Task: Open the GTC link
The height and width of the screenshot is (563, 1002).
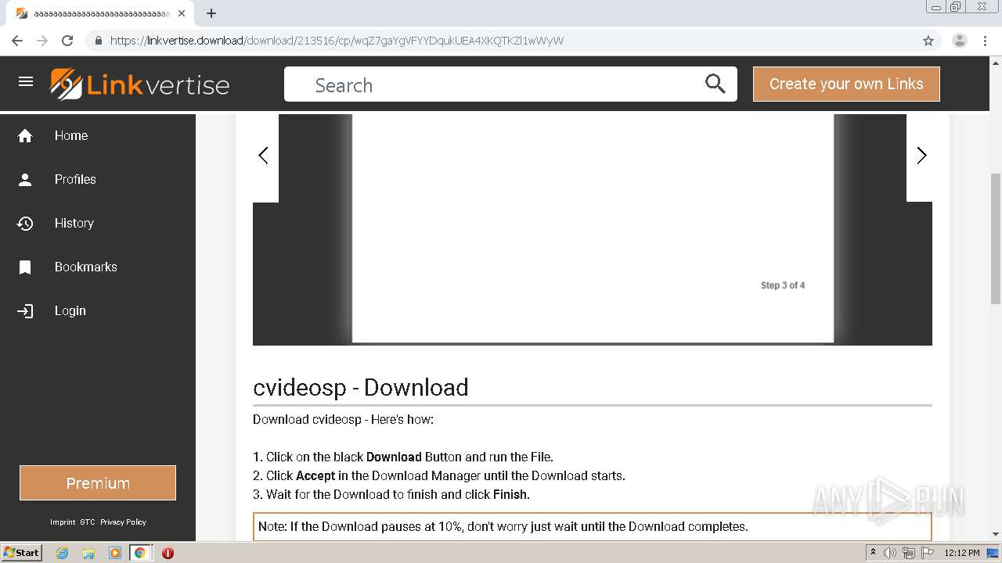Action: pos(88,522)
